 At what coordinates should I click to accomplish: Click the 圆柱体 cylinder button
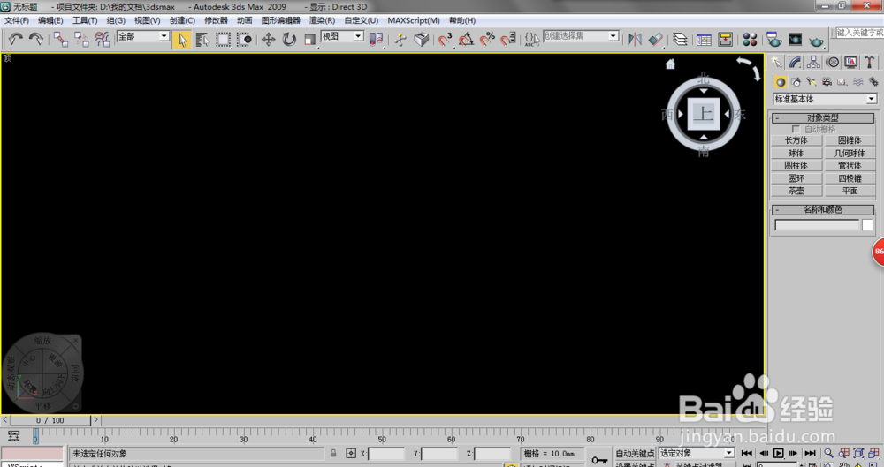coord(796,166)
